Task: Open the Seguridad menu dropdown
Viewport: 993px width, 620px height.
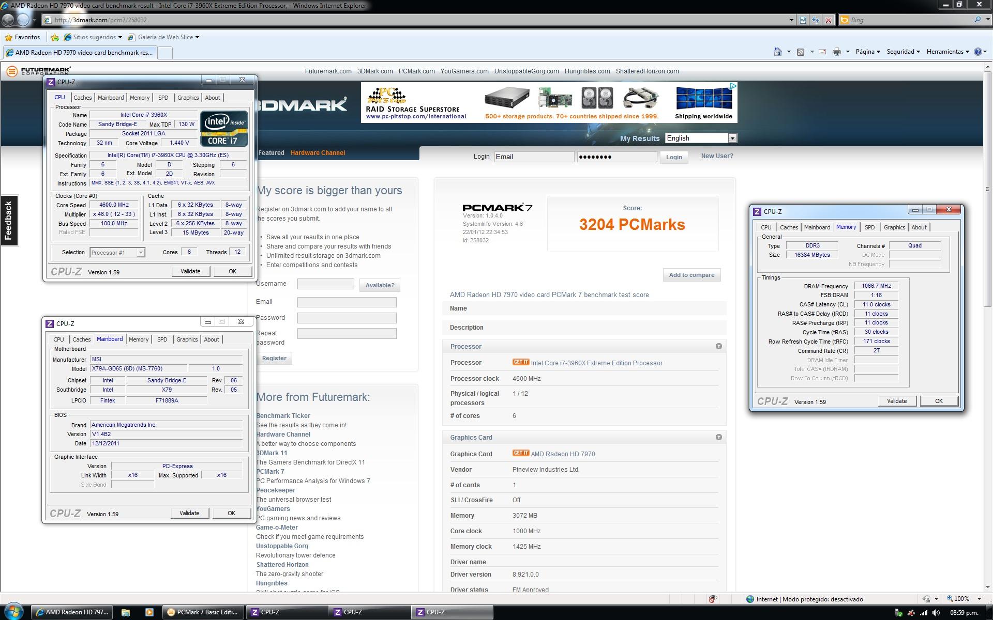Action: tap(903, 52)
